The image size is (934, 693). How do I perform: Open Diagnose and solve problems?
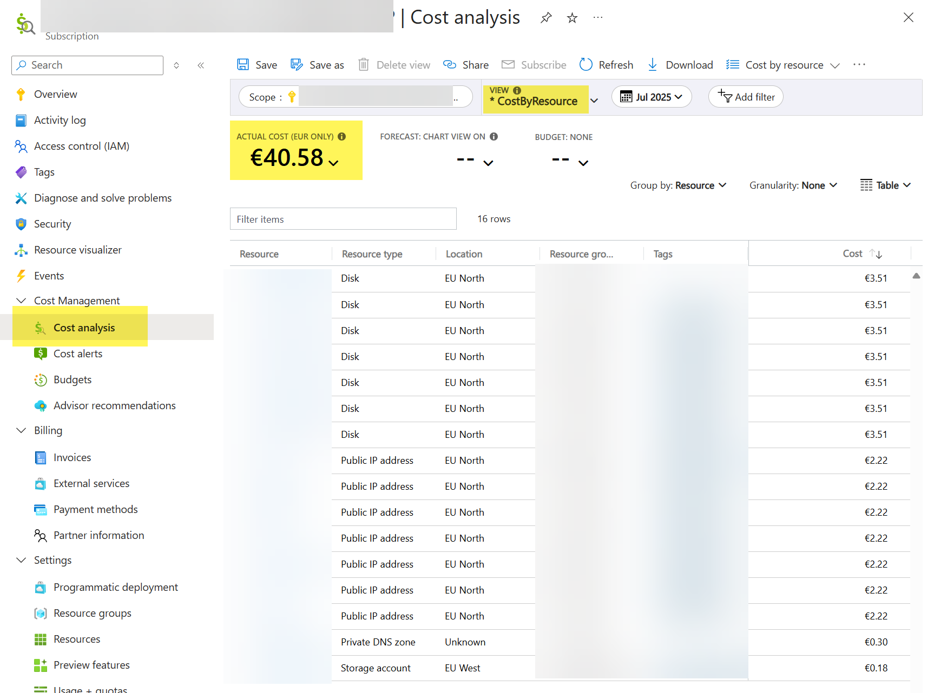(102, 198)
